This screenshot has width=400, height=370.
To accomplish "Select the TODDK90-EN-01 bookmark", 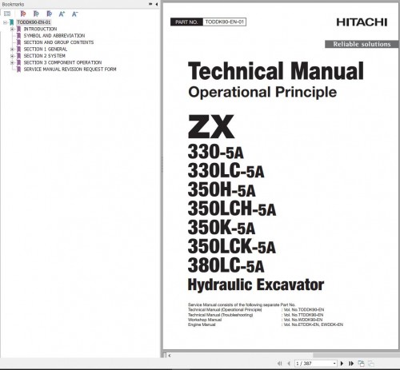I will click(34, 22).
